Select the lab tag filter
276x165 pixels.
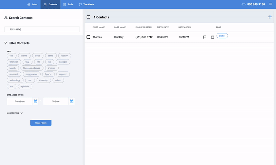pos(49,62)
